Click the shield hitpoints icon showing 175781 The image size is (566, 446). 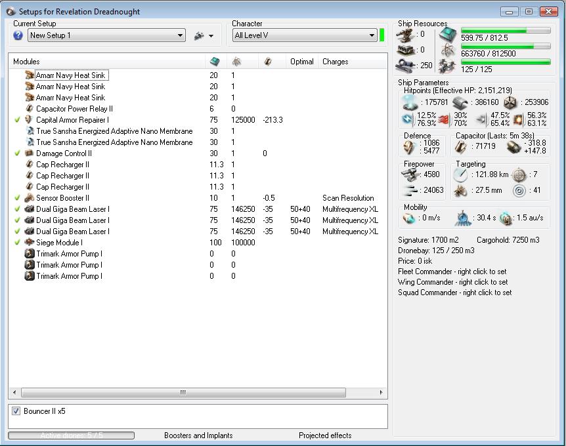410,102
